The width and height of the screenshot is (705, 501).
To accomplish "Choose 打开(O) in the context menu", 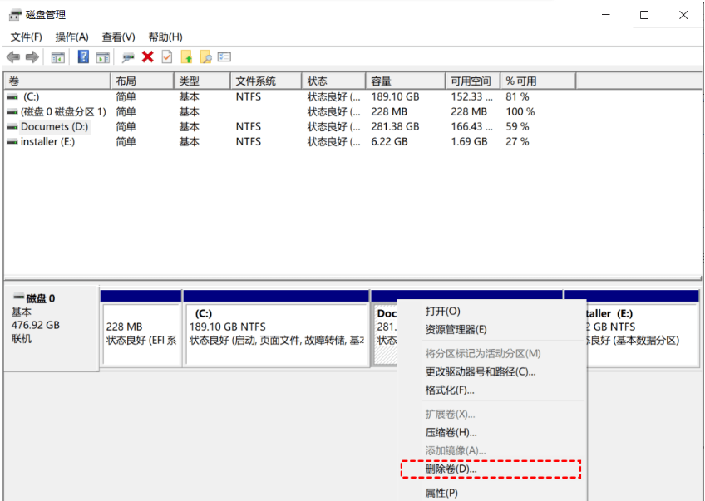I will (492, 312).
